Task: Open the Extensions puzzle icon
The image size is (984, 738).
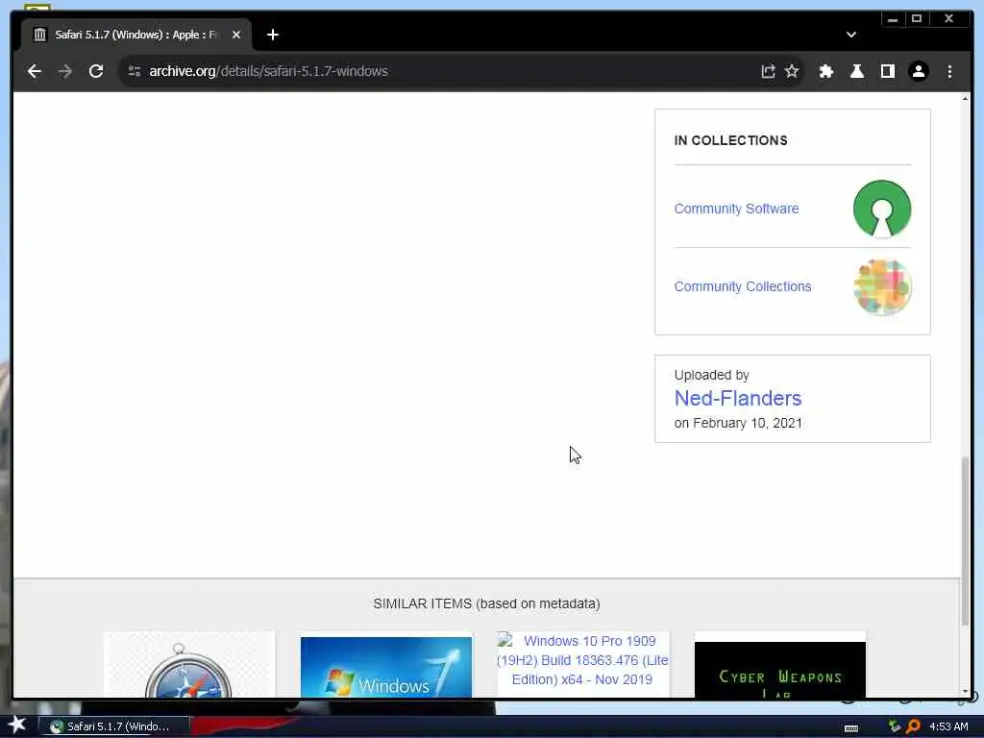Action: pos(825,71)
